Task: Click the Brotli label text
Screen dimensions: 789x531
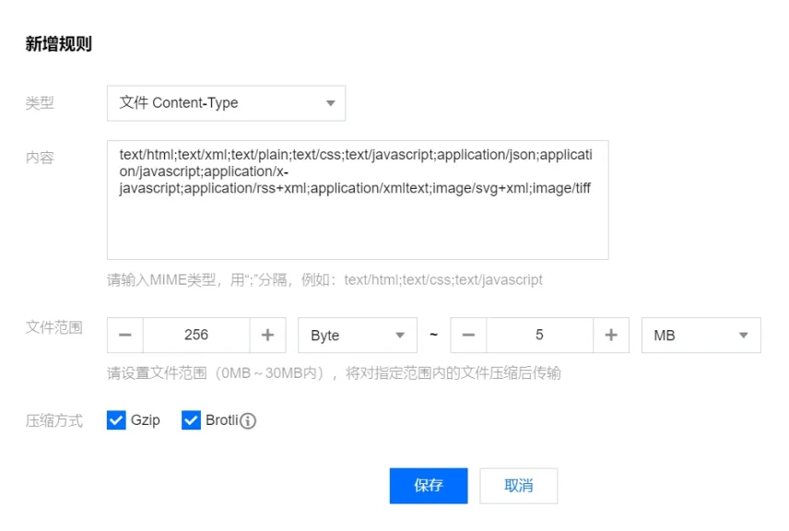Action: click(x=221, y=420)
